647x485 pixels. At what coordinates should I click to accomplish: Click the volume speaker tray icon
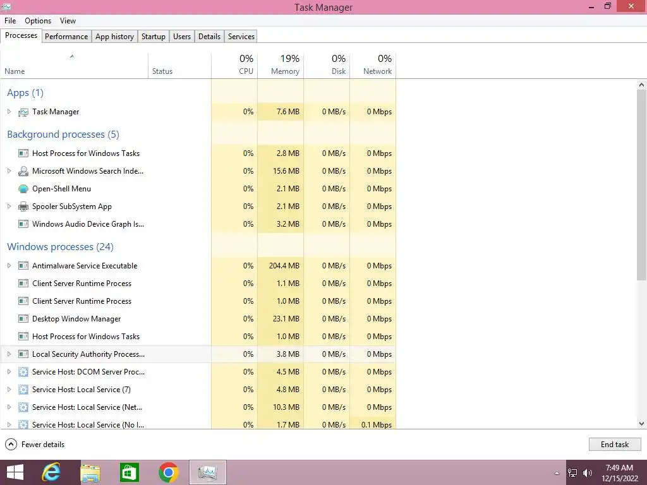(x=588, y=473)
